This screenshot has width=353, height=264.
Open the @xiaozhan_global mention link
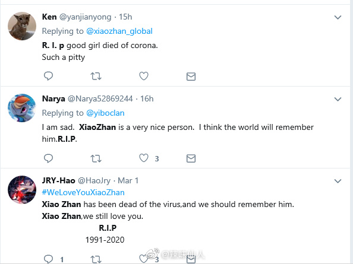pos(119,31)
